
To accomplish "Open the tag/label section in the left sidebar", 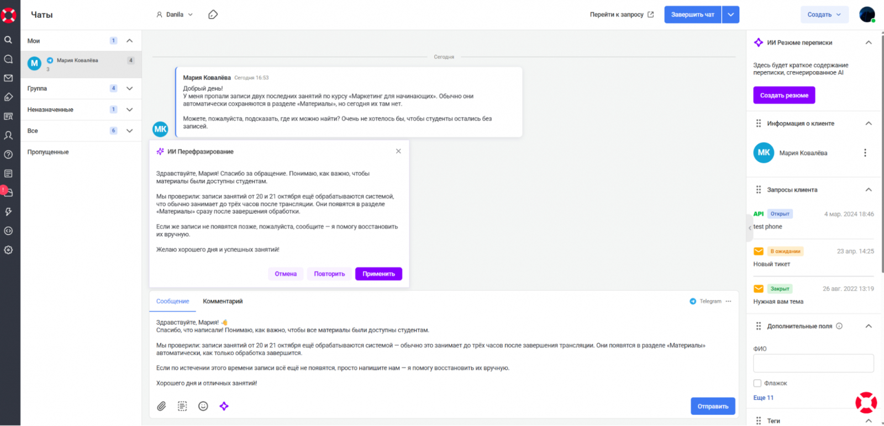I will [8, 97].
